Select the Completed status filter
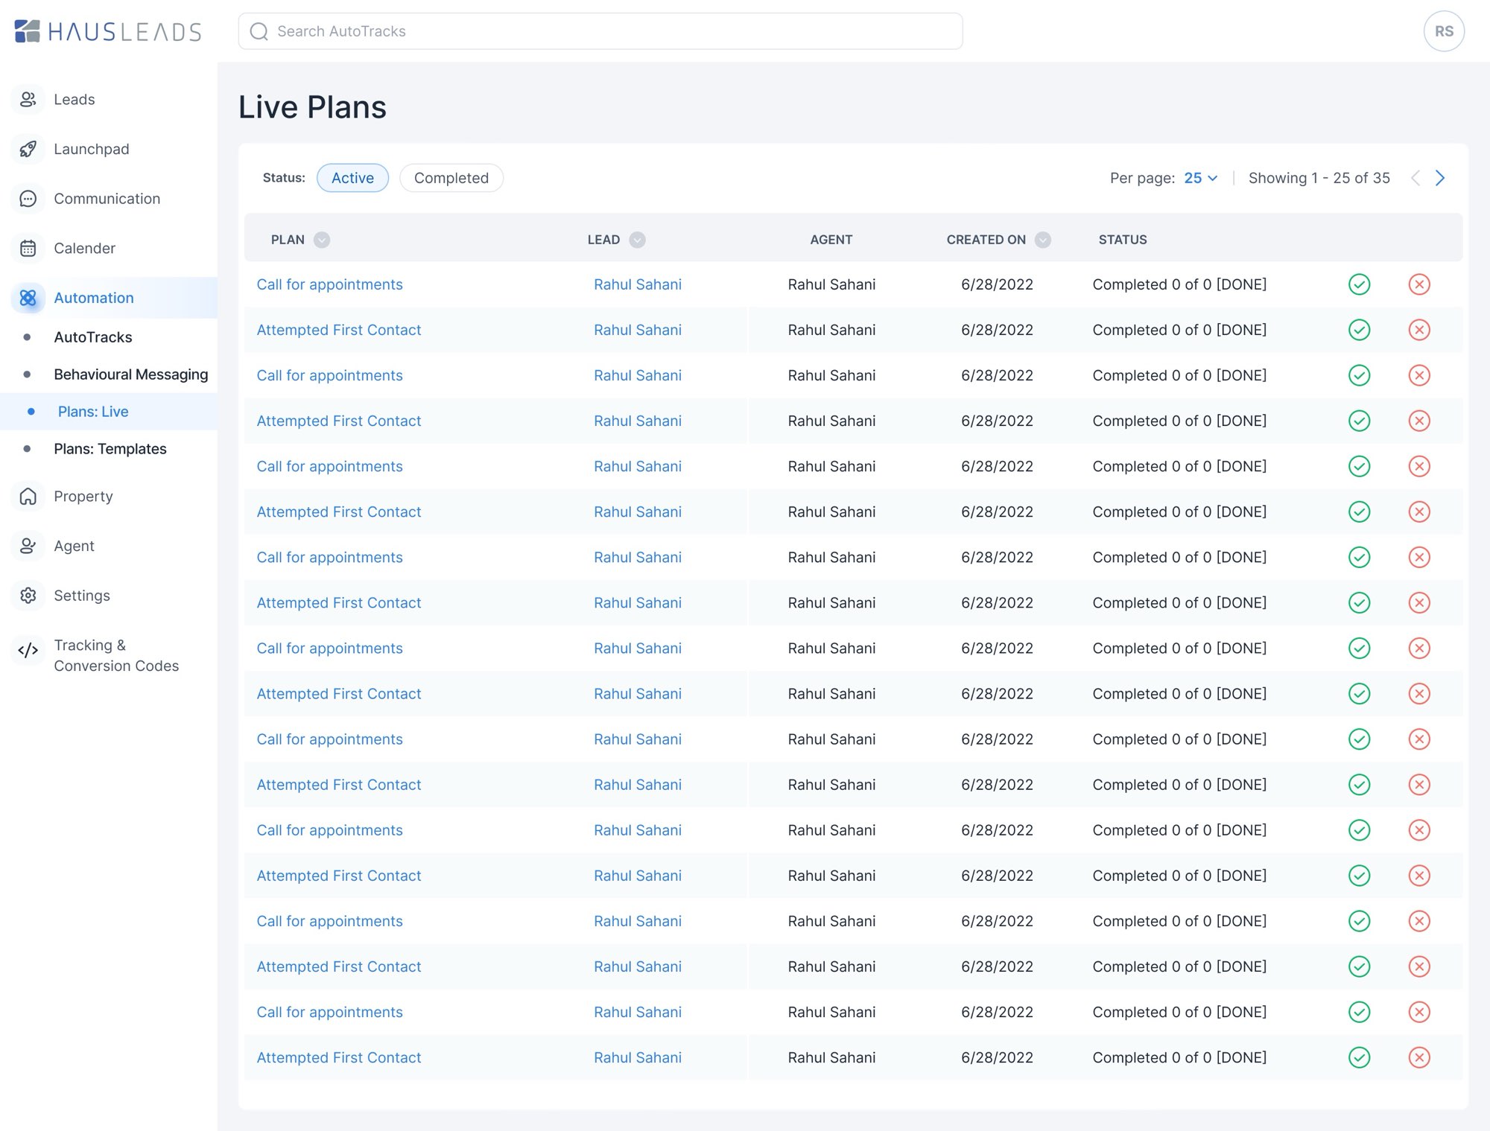 (x=451, y=178)
